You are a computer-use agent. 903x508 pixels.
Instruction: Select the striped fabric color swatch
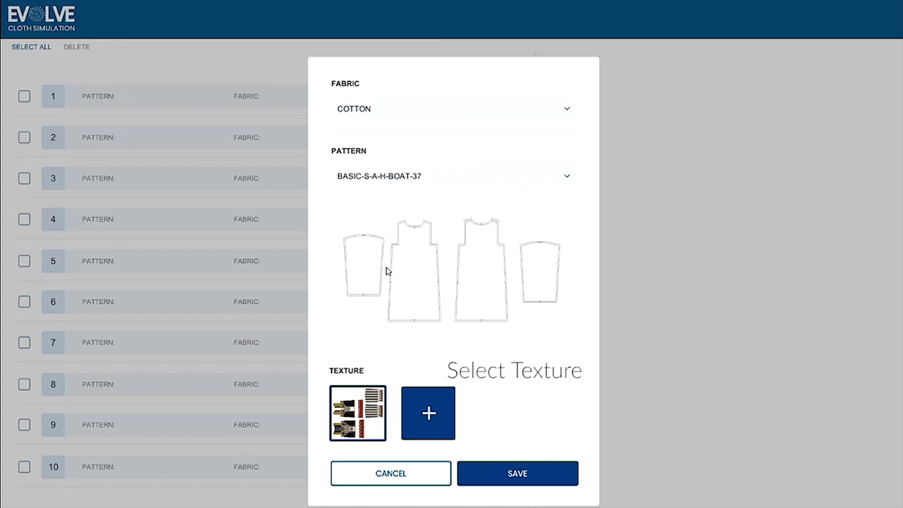(x=357, y=413)
